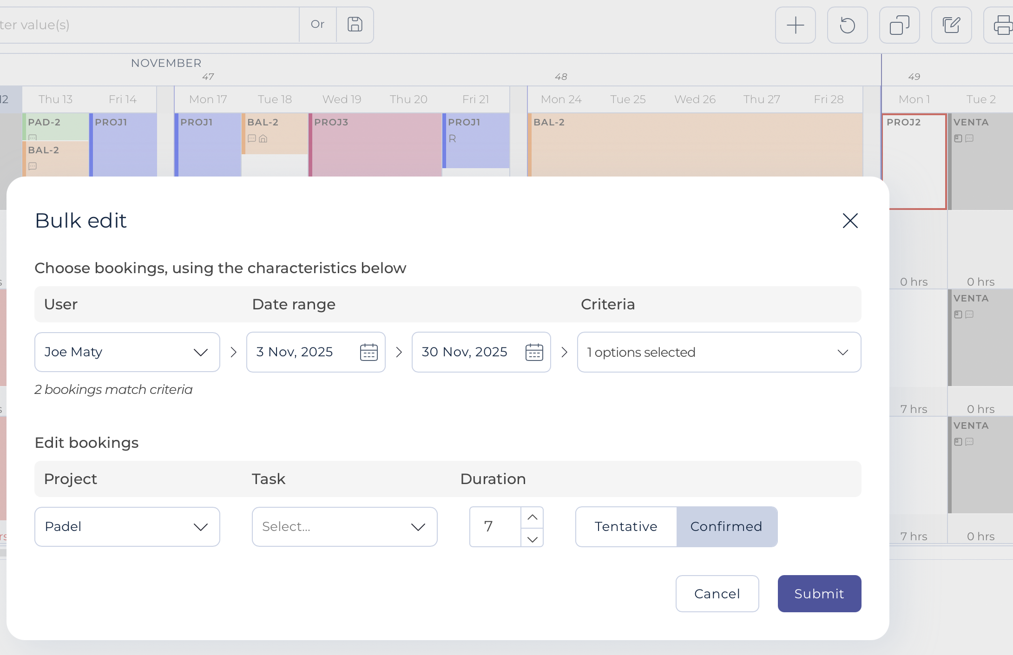Increase duration with the up arrow
1013x655 pixels.
click(532, 517)
